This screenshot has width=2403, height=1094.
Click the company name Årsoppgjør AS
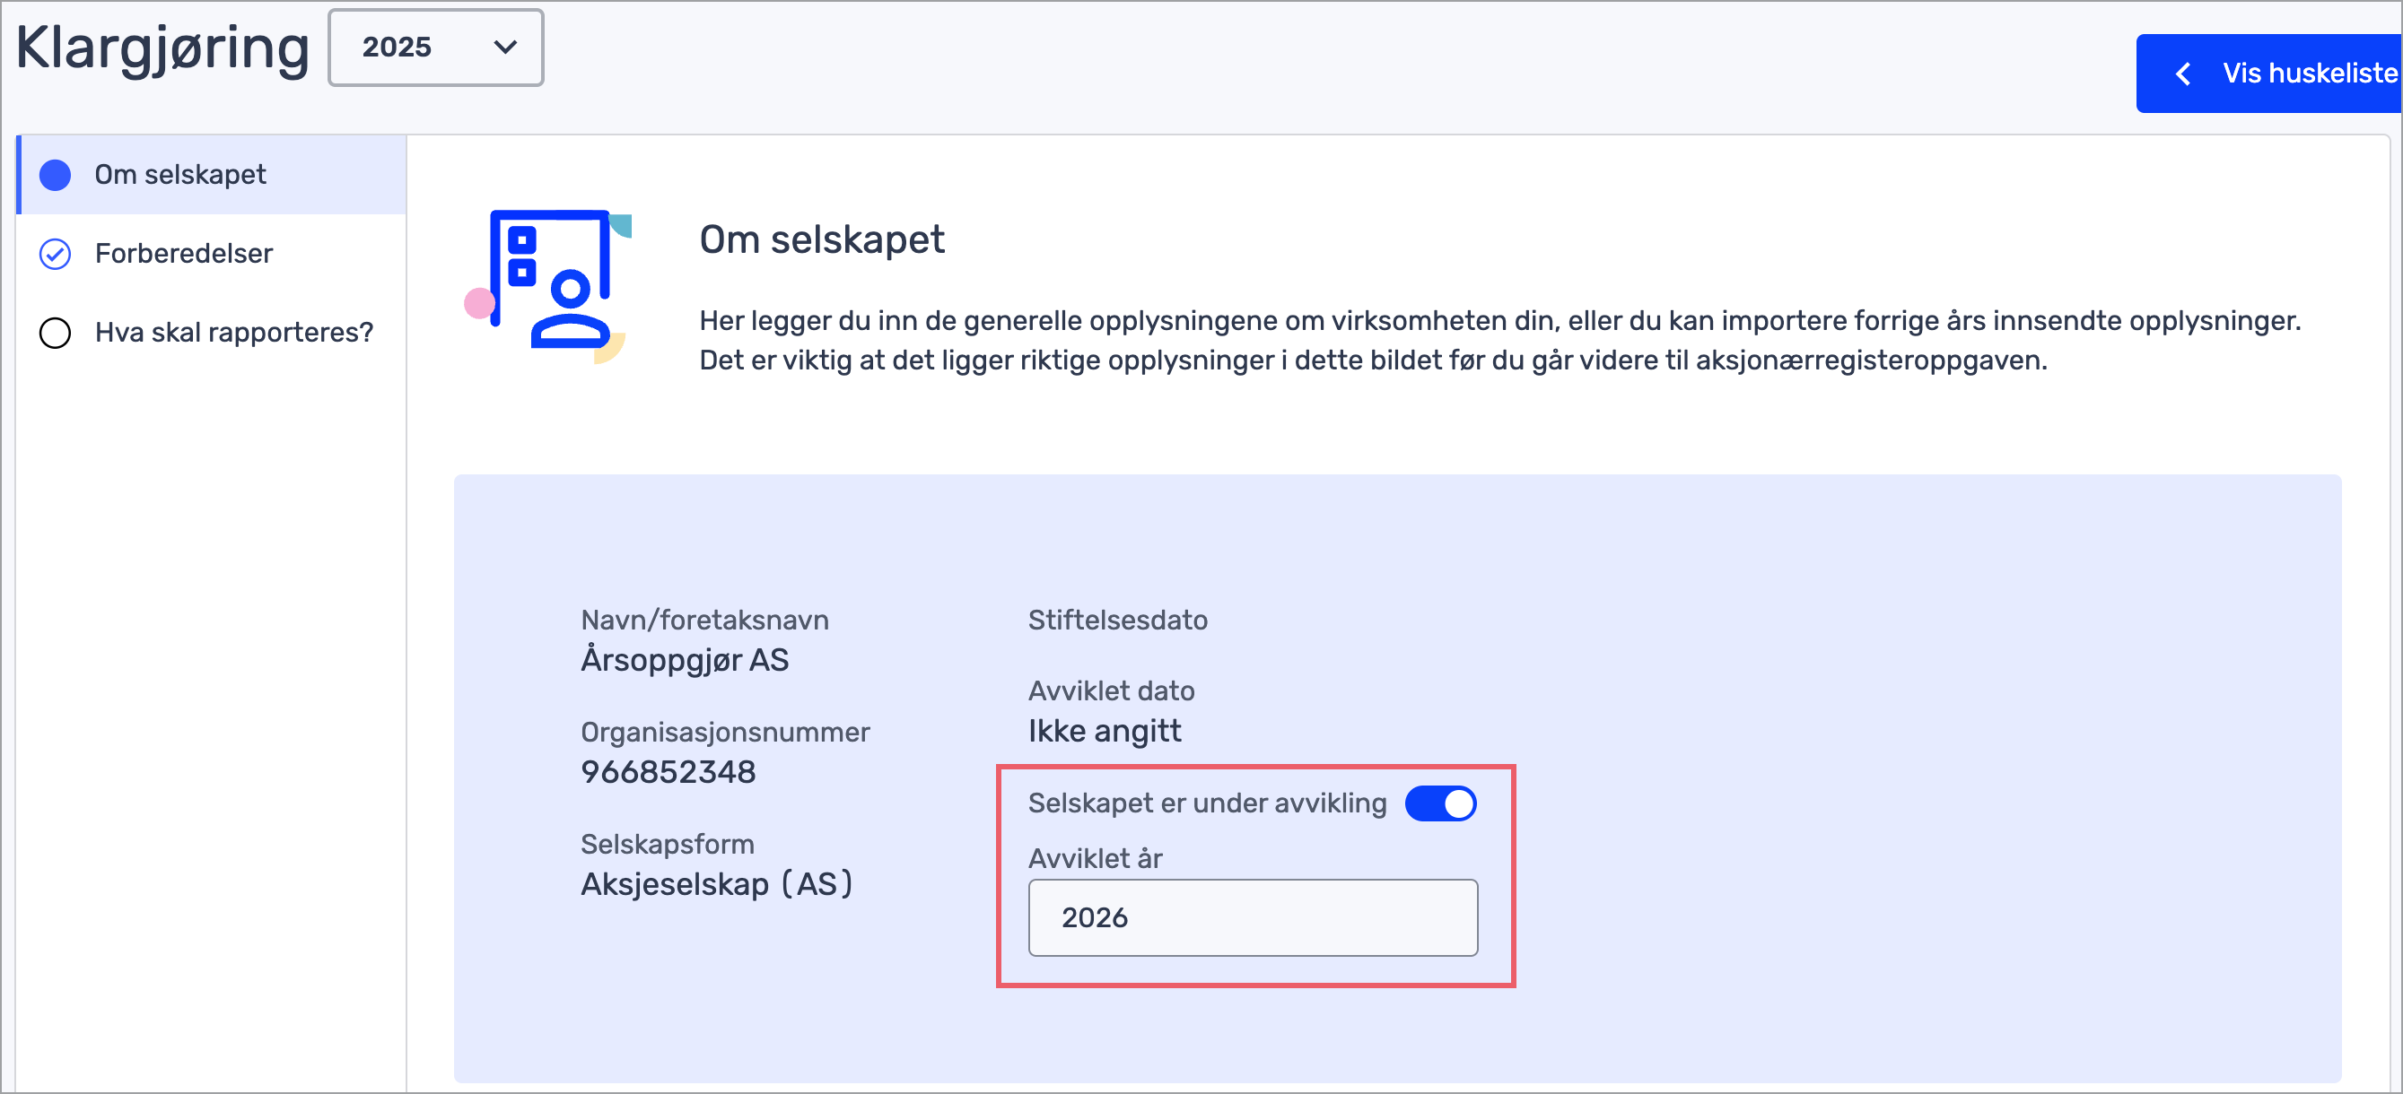pyautogui.click(x=685, y=660)
